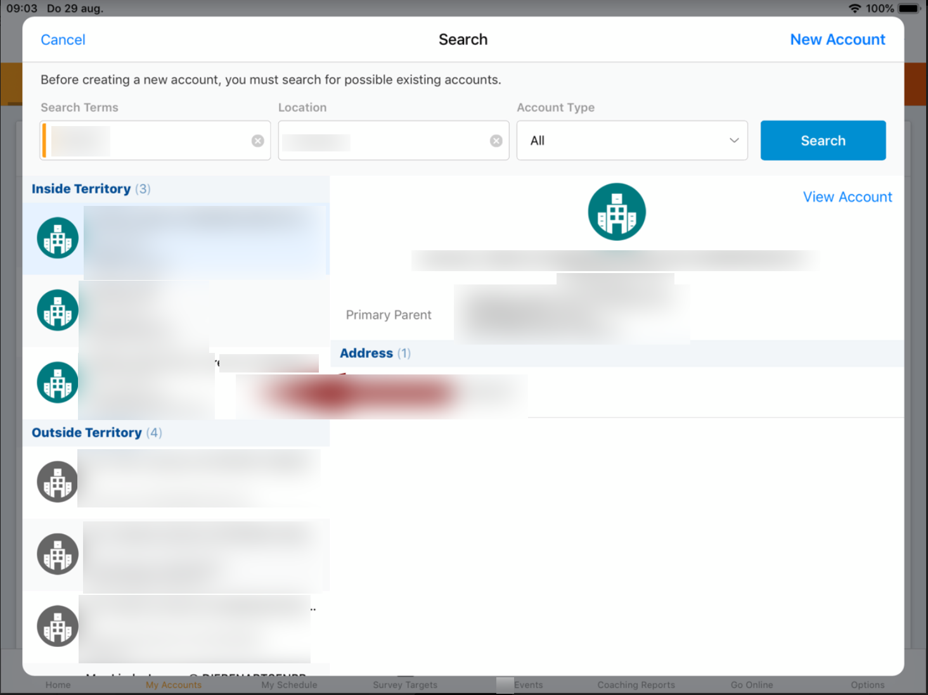Screen dimensions: 928x695
Task: Select third teal building icon in Inside Territory
Action: [x=58, y=383]
